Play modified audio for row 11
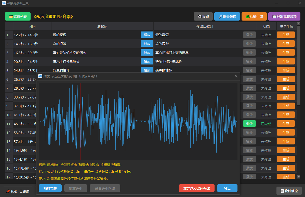The height and width of the screenshot is (197, 305). (249, 124)
